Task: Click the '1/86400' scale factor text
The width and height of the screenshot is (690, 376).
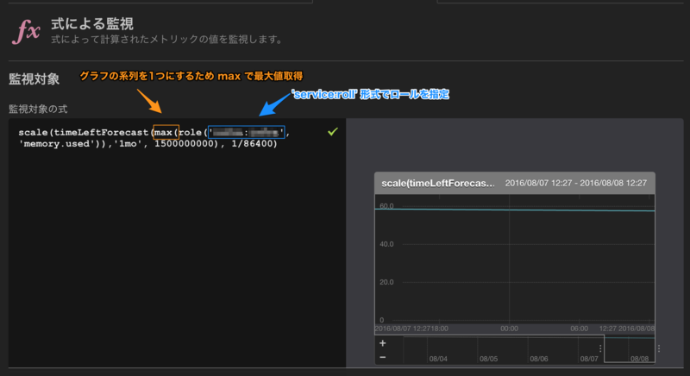Action: (x=252, y=144)
